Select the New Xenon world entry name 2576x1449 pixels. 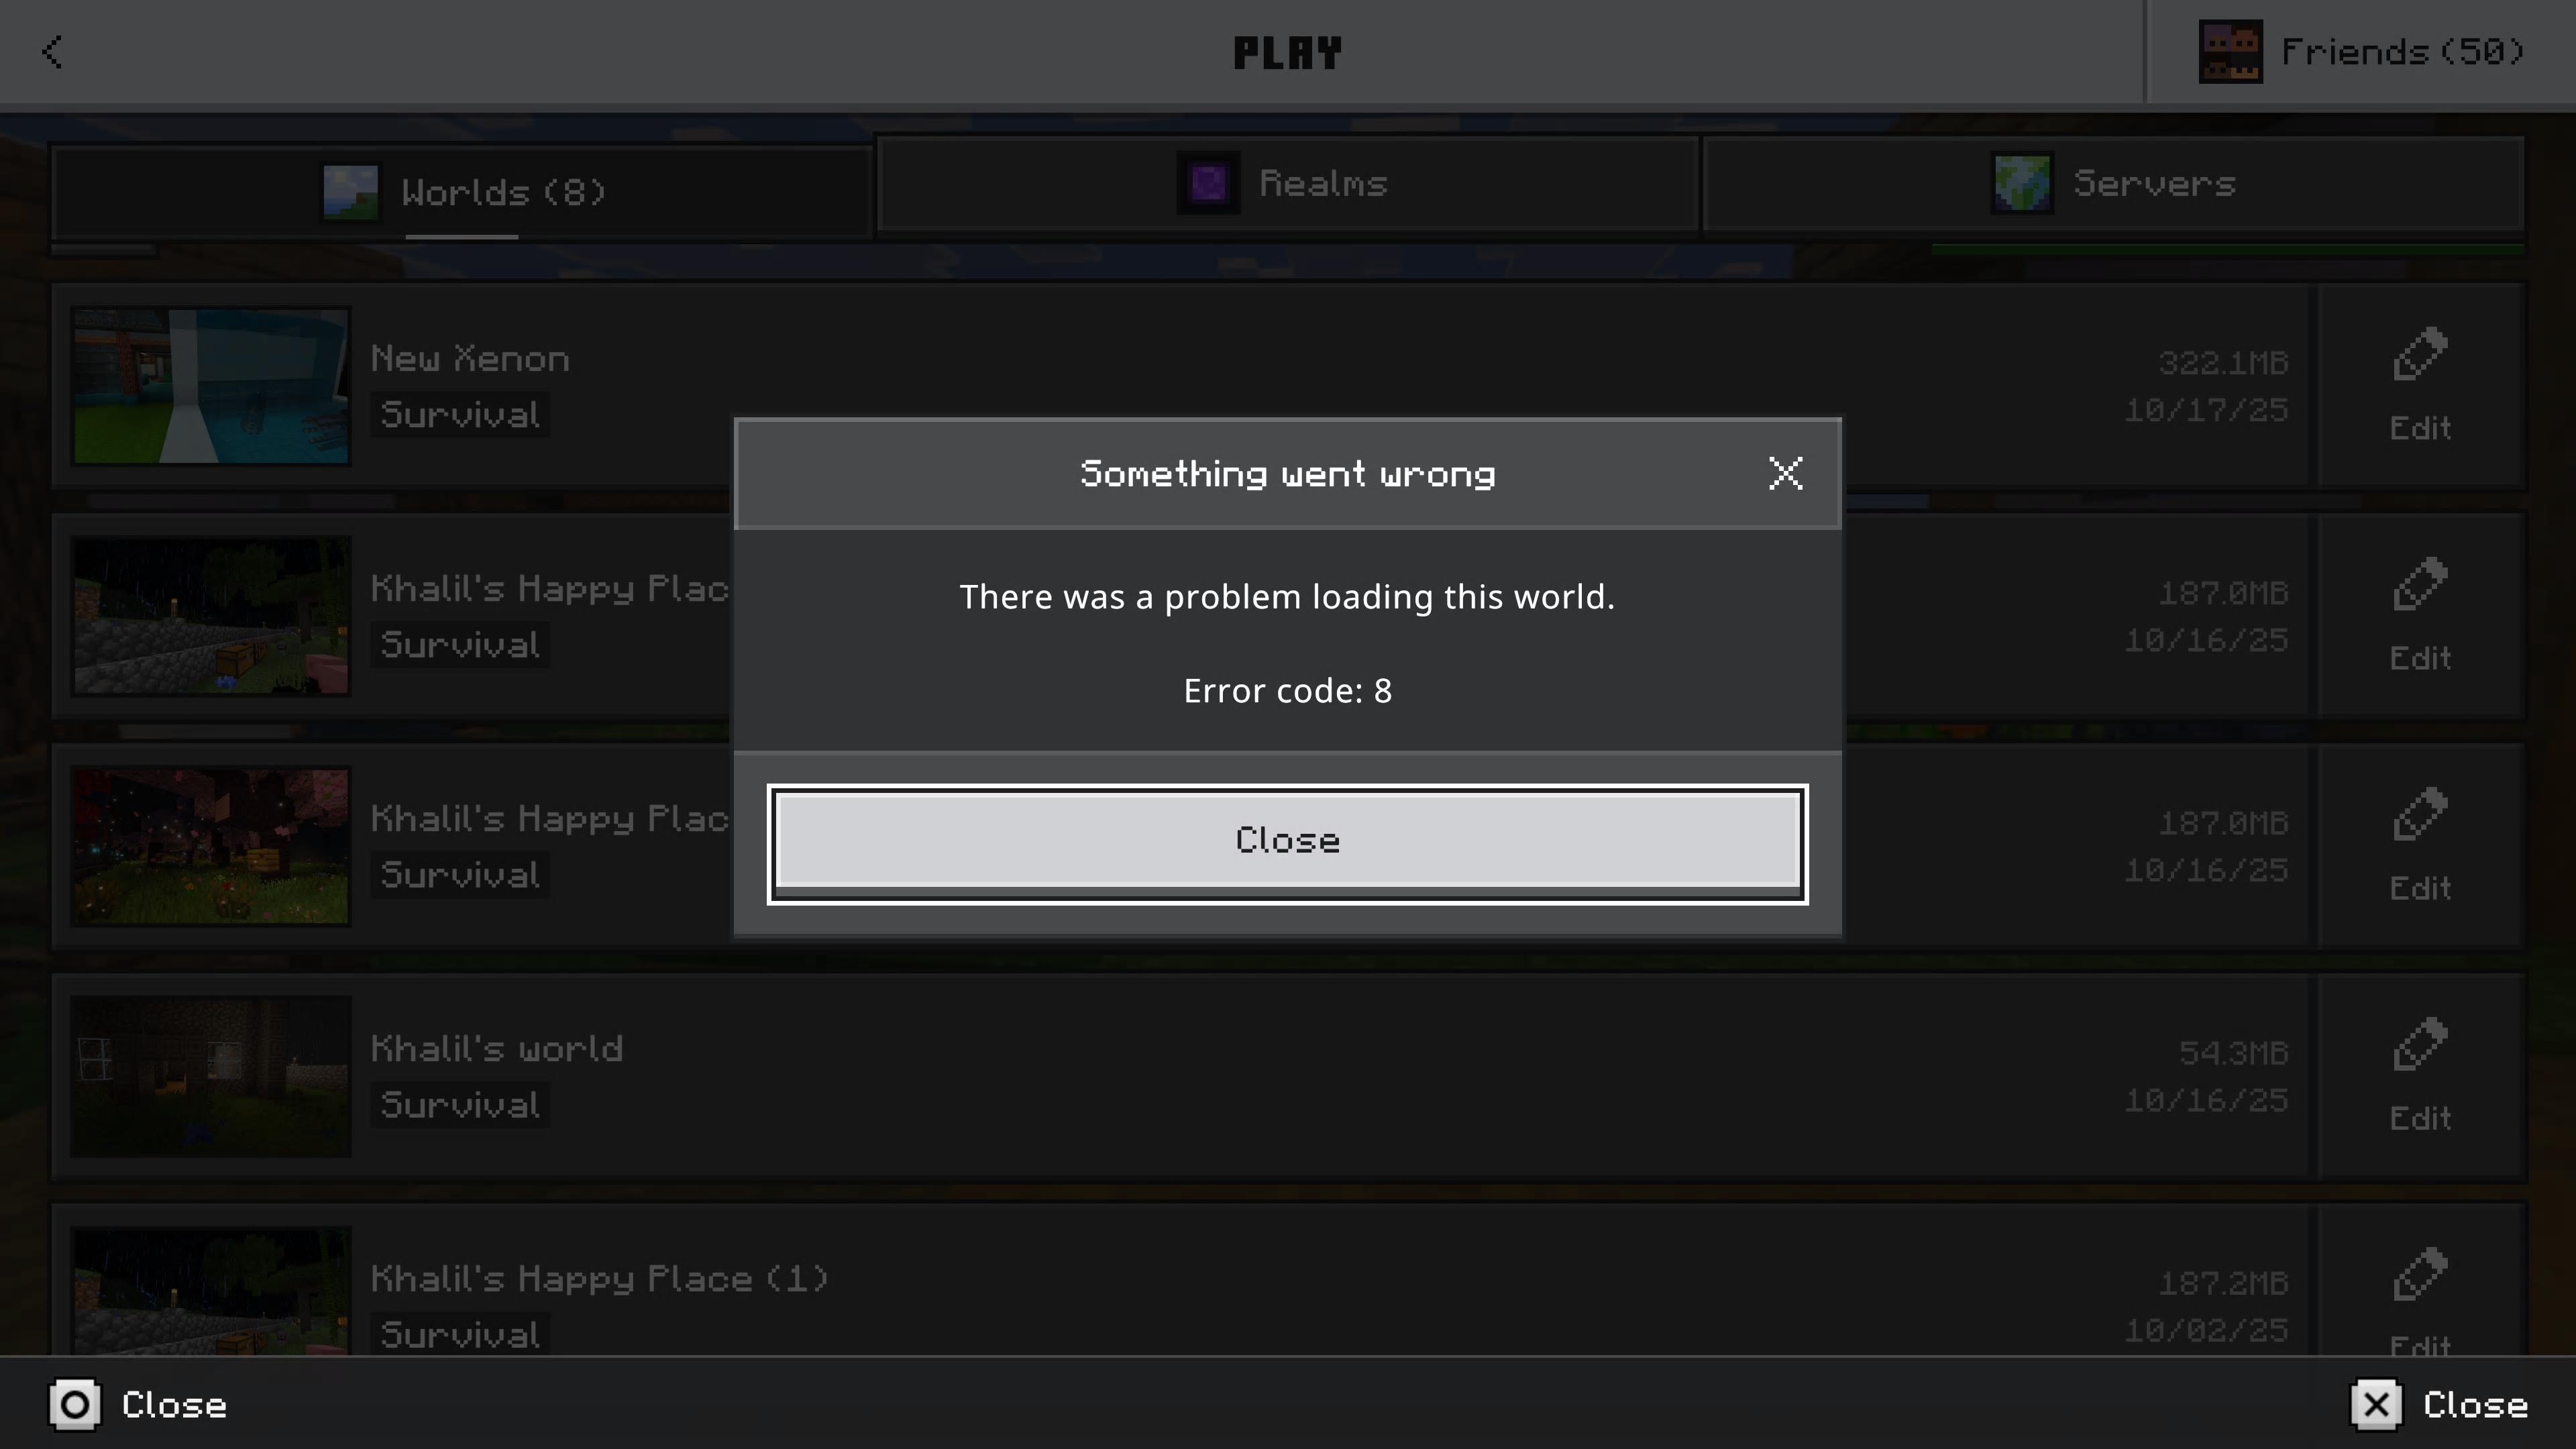[470, 358]
